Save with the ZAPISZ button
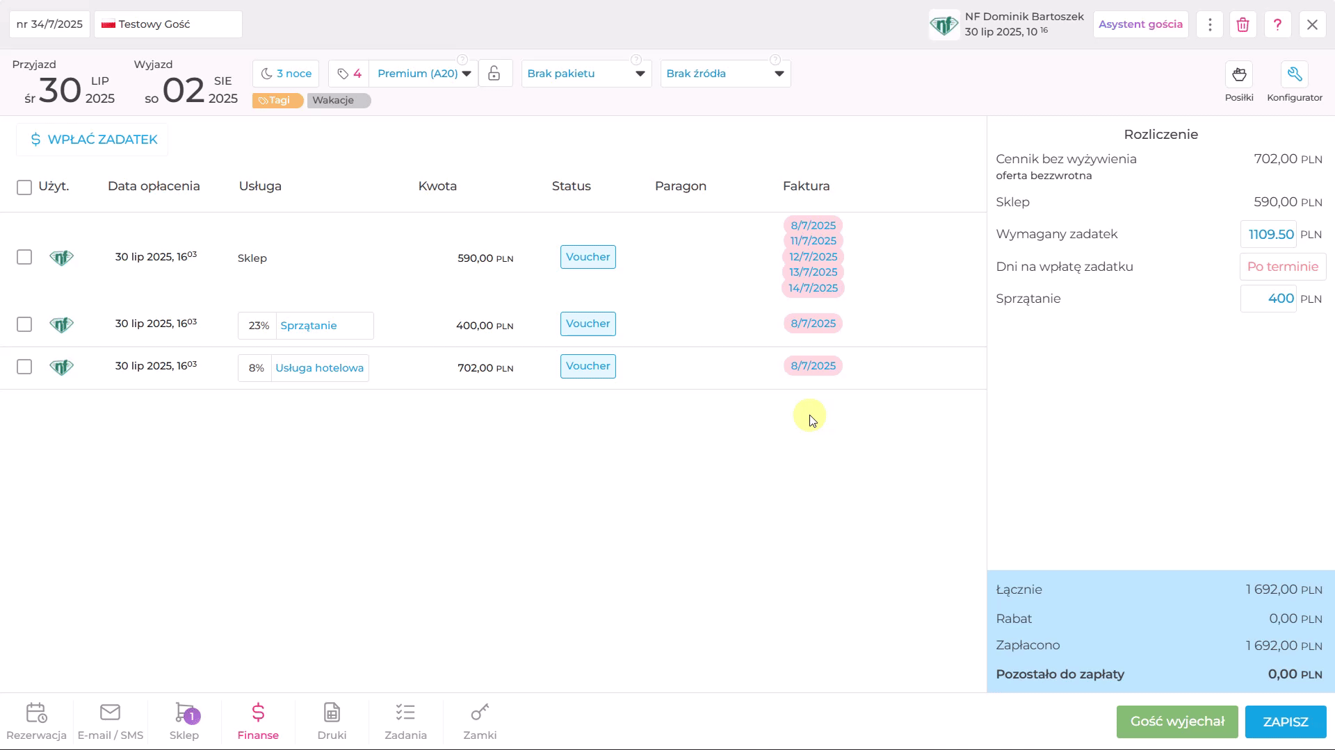 coord(1286,722)
